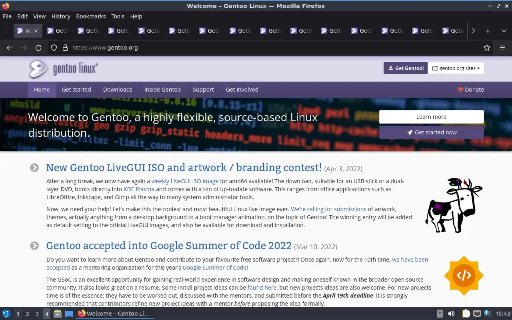Open the History menu
Viewport: 512px width, 320px height.
coord(61,16)
